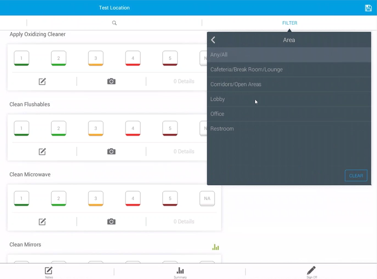377x279 pixels.
Task: Open search with the magnifier icon
Action: tap(114, 23)
